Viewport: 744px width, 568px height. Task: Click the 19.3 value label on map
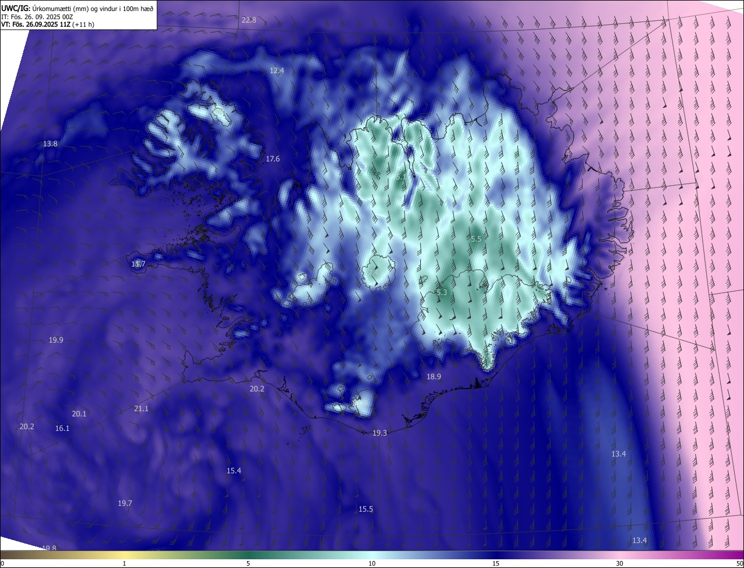380,433
